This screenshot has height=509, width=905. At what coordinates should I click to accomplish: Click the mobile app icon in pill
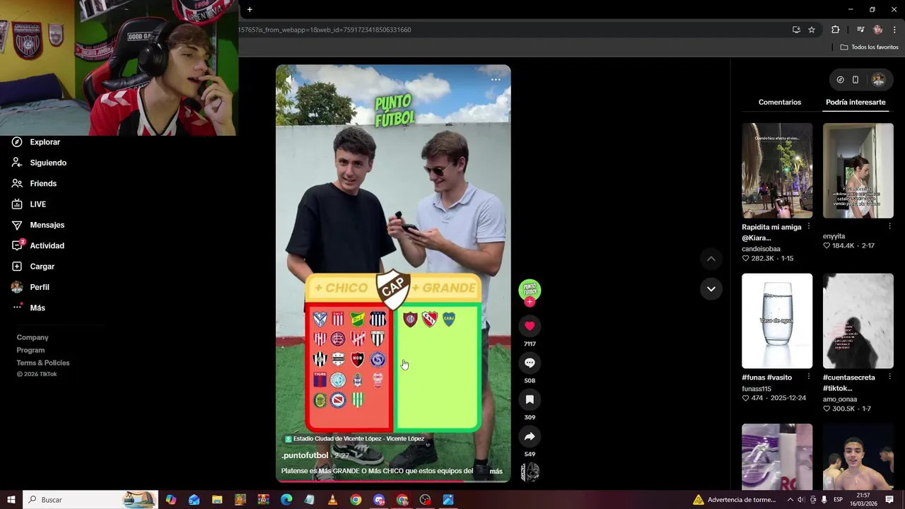pyautogui.click(x=856, y=80)
